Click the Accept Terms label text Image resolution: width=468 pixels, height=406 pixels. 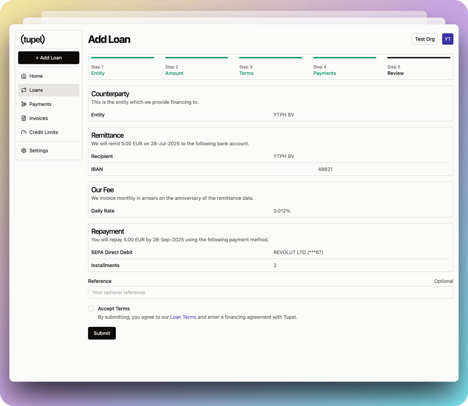114,309
